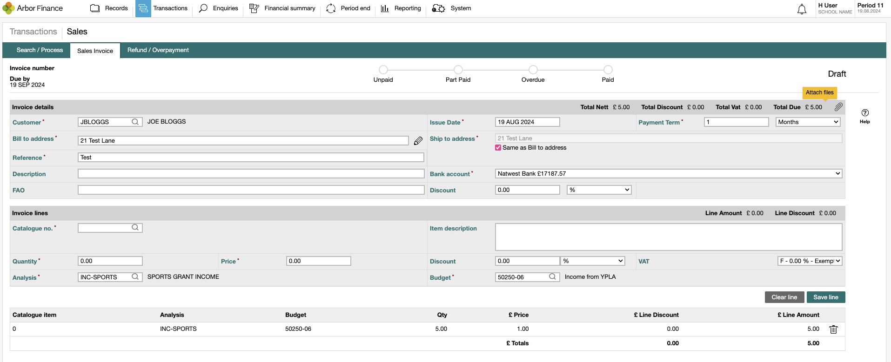Open the Period end menu

pyautogui.click(x=348, y=8)
